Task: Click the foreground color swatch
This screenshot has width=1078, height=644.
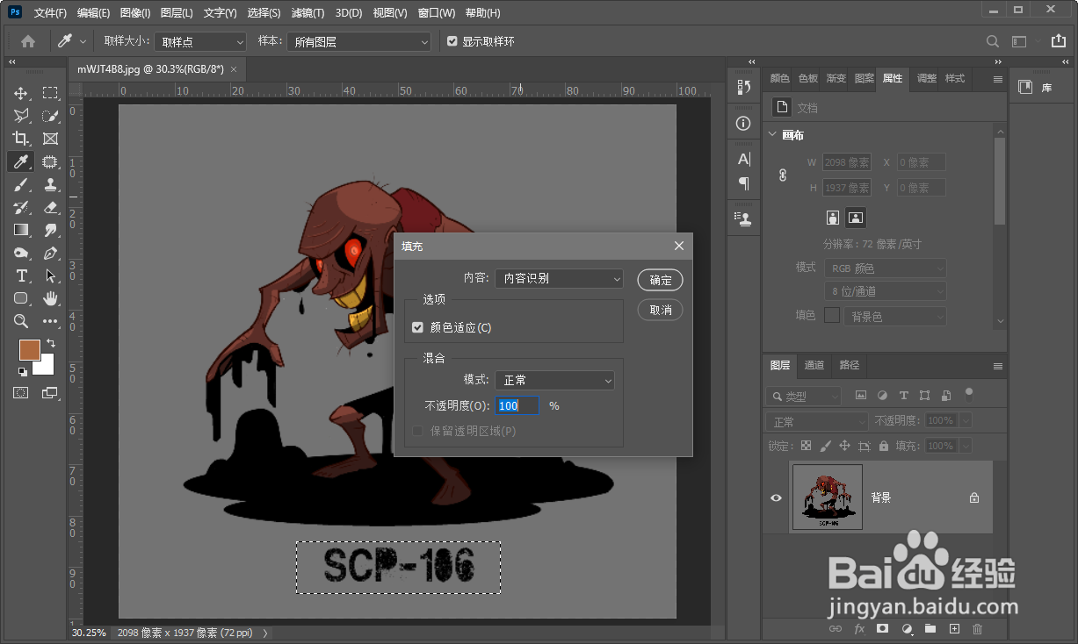Action: pos(29,348)
